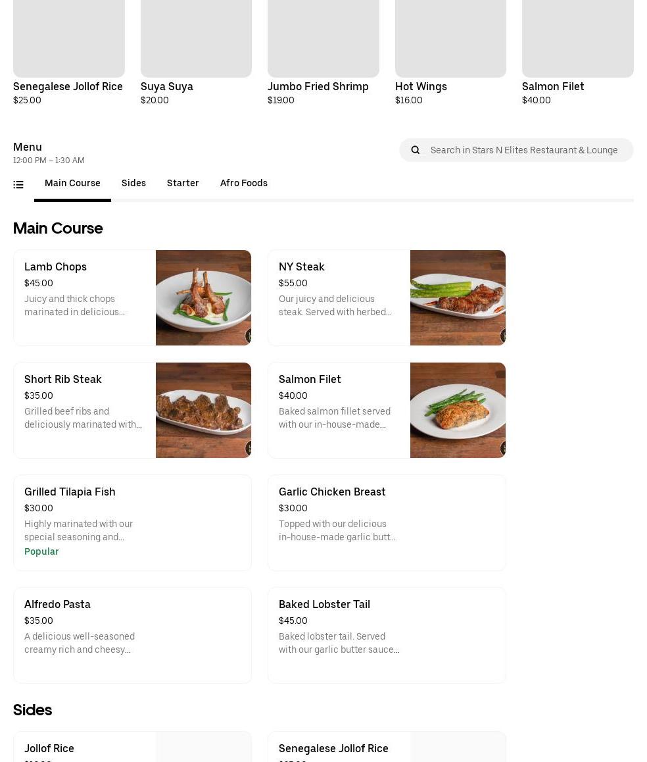This screenshot has width=647, height=762.
Task: View the NY Steak dish image
Action: pos(458,297)
